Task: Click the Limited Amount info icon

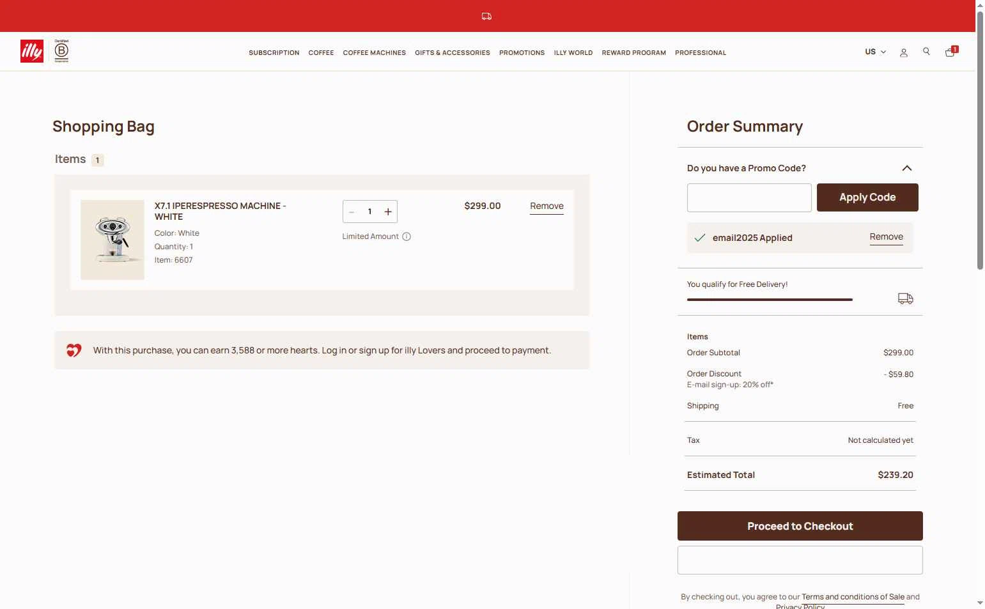Action: (x=407, y=236)
